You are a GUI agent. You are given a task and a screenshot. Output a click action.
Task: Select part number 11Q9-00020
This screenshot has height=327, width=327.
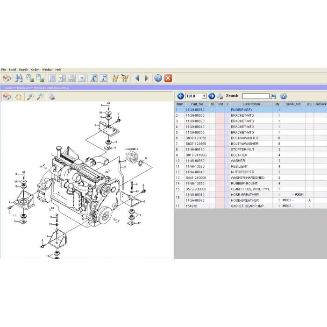[195, 121]
